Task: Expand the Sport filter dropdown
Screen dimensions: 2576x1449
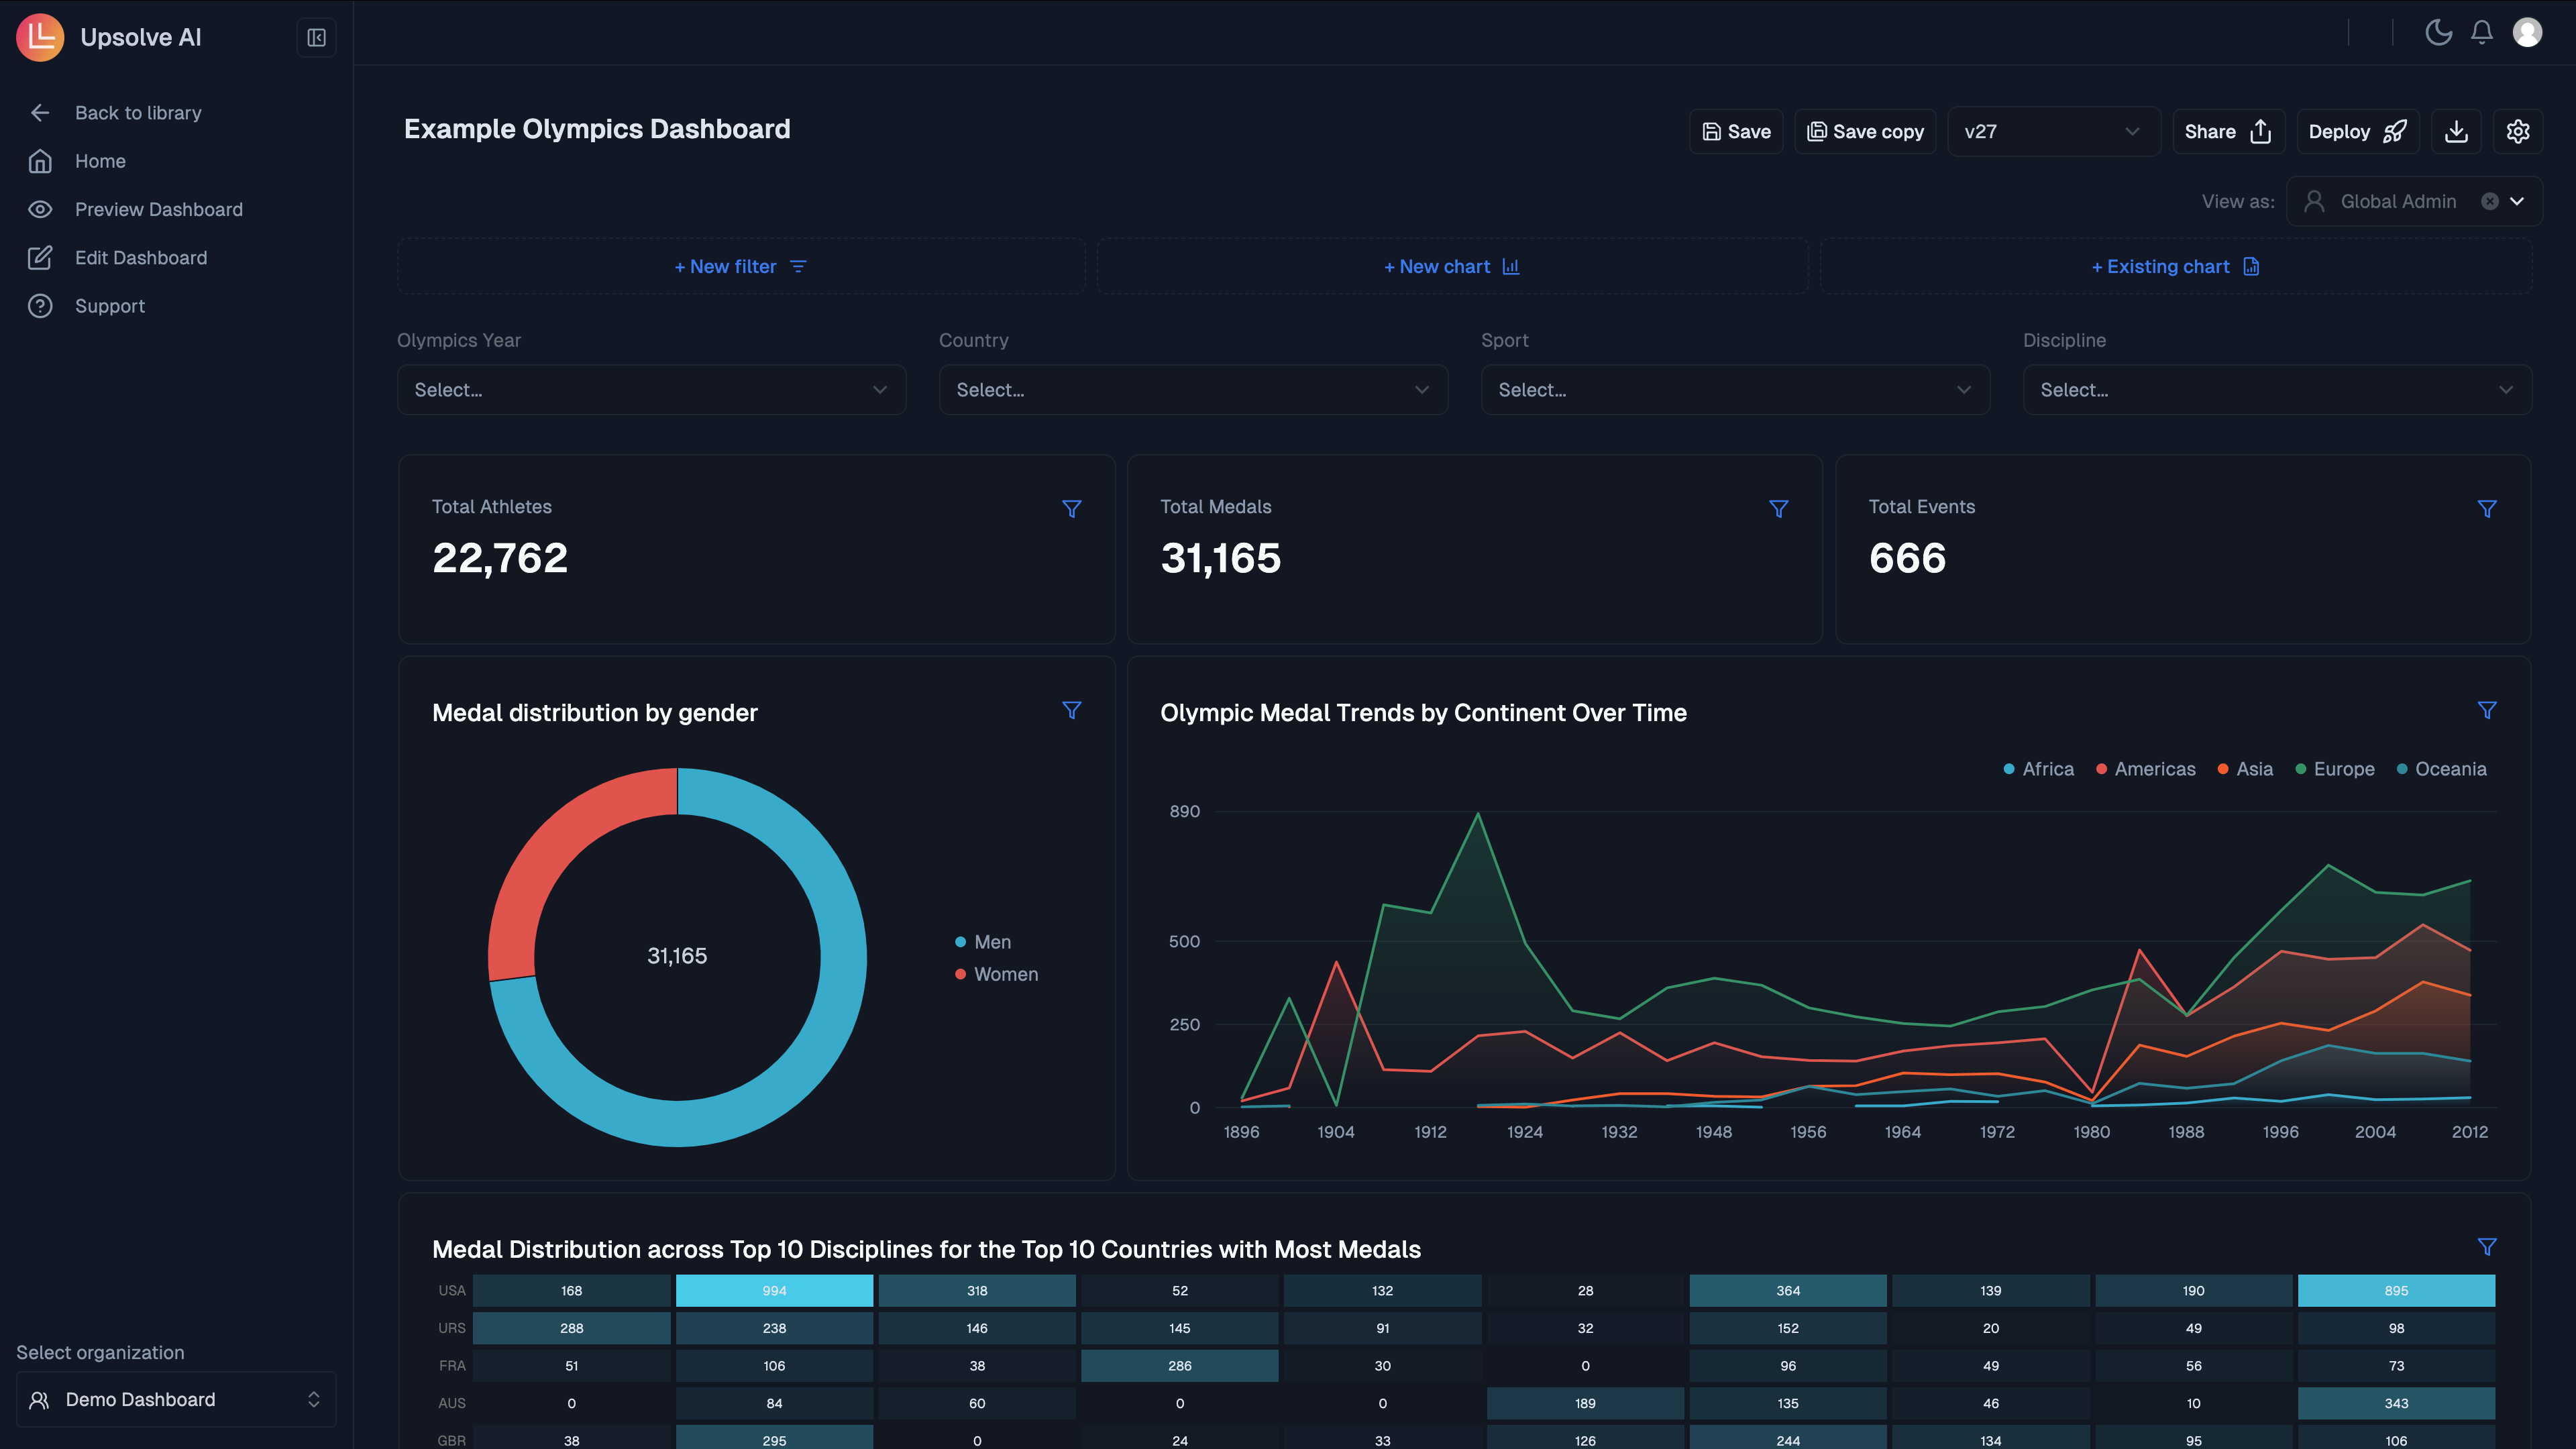Action: 1735,389
